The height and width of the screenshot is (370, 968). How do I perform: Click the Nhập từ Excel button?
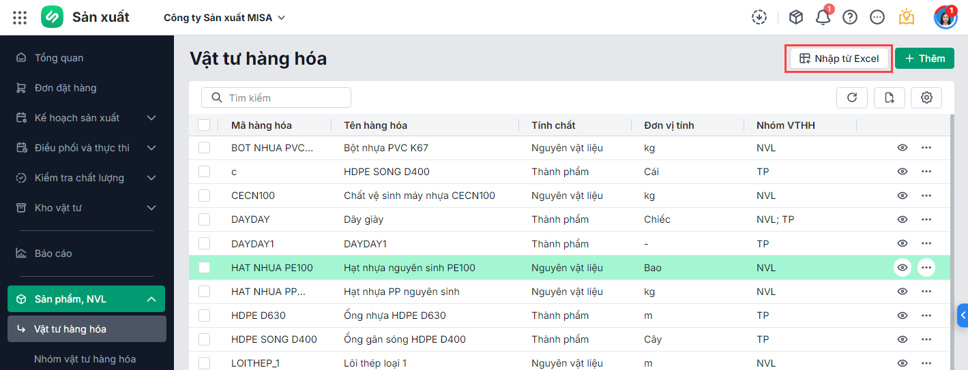840,59
